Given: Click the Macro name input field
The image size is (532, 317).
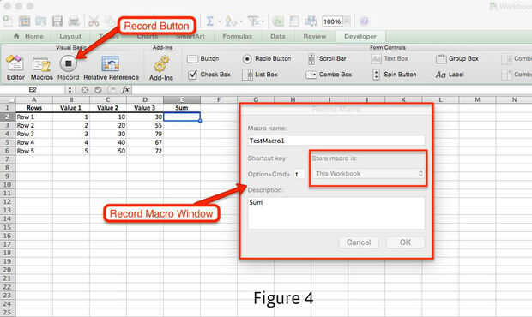Looking at the screenshot, I should pyautogui.click(x=336, y=141).
